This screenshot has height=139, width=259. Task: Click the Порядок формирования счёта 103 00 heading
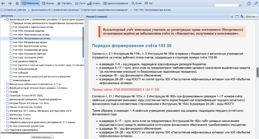click(x=132, y=46)
